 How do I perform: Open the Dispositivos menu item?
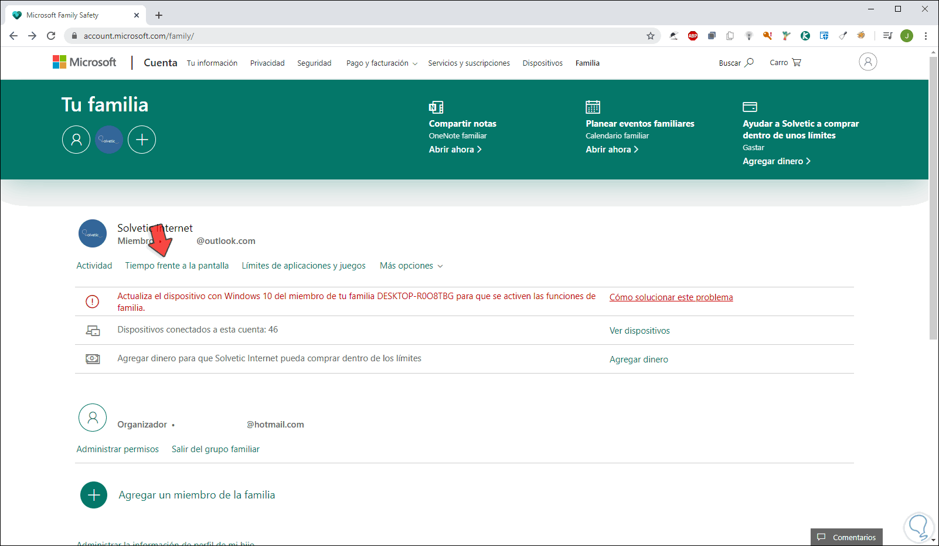tap(543, 63)
